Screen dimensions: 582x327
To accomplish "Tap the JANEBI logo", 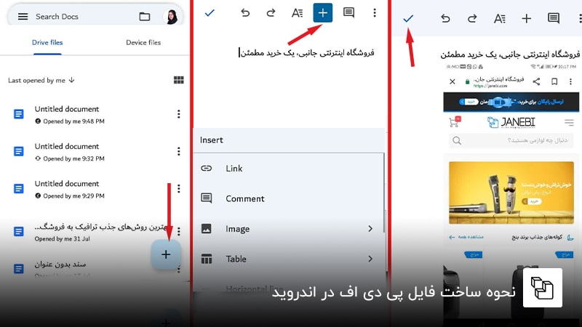I will [x=511, y=122].
